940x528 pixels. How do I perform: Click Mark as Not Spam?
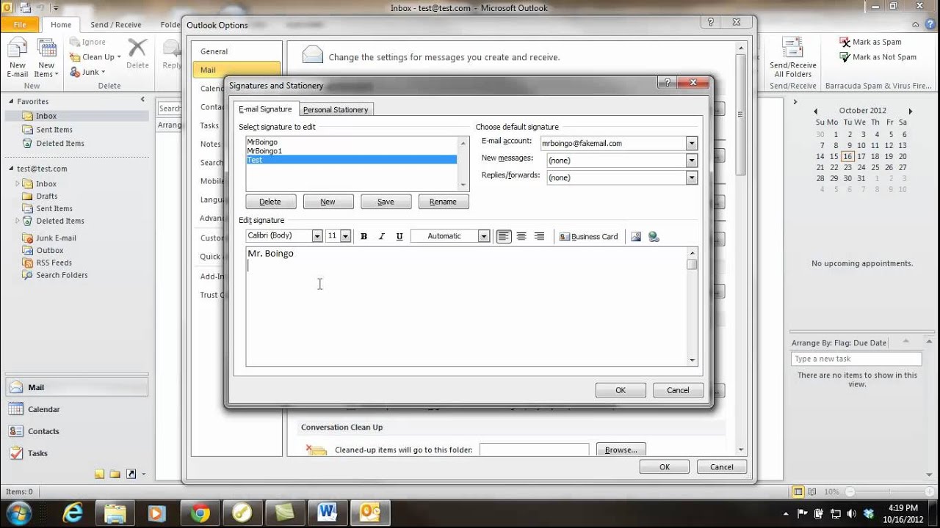878,56
